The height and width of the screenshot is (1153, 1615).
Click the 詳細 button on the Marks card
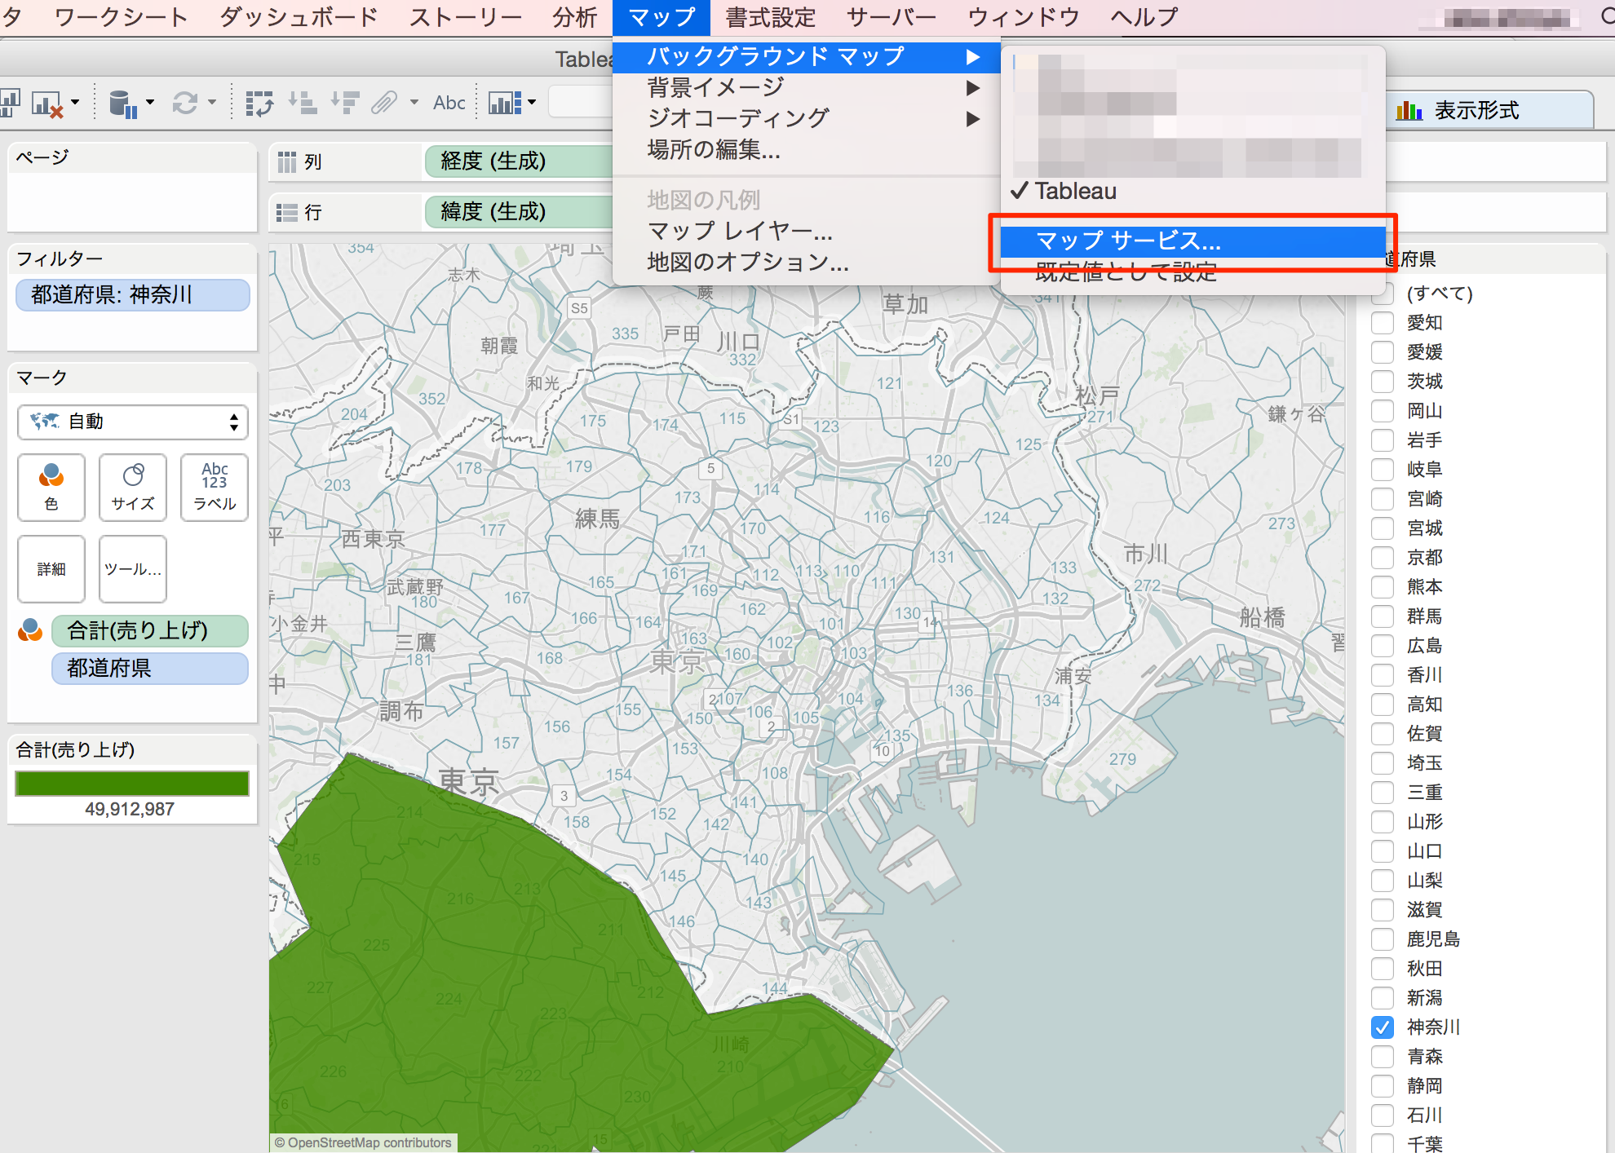coord(51,568)
